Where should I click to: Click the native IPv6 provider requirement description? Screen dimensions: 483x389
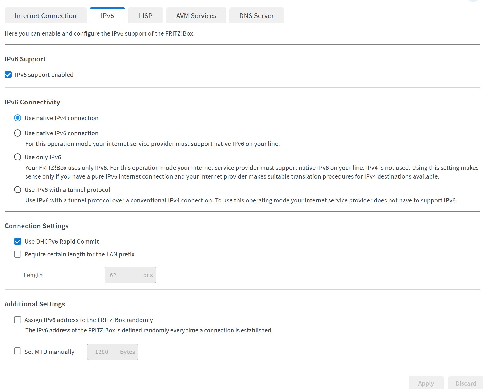click(153, 144)
